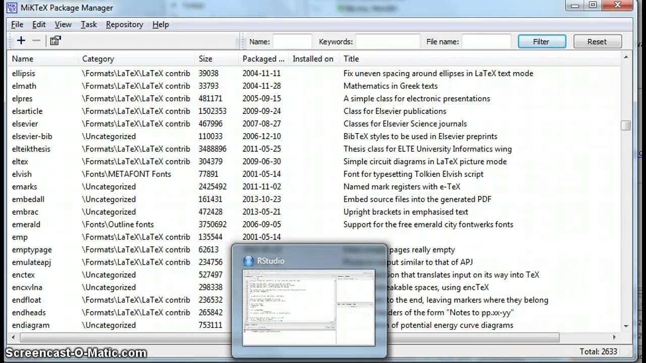
Task: Sort by the Packaged column header
Action: coord(263,58)
